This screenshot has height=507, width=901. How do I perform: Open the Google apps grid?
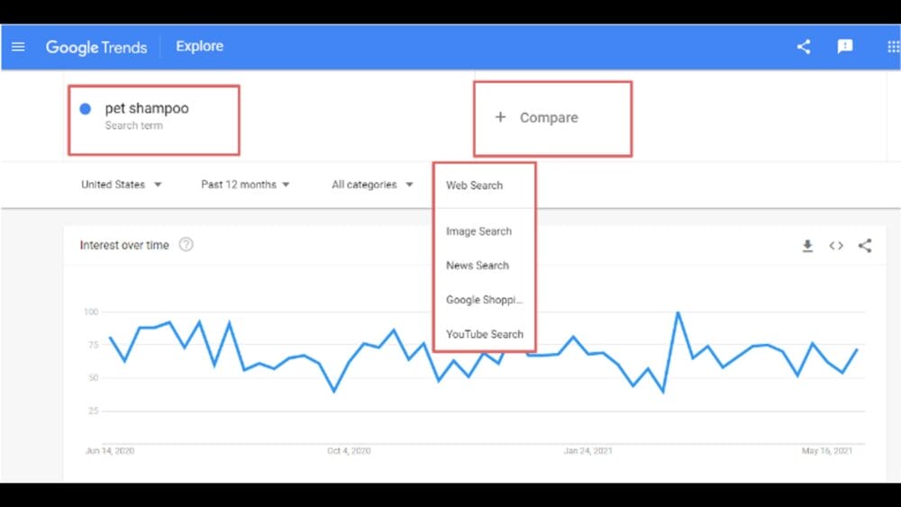point(892,47)
